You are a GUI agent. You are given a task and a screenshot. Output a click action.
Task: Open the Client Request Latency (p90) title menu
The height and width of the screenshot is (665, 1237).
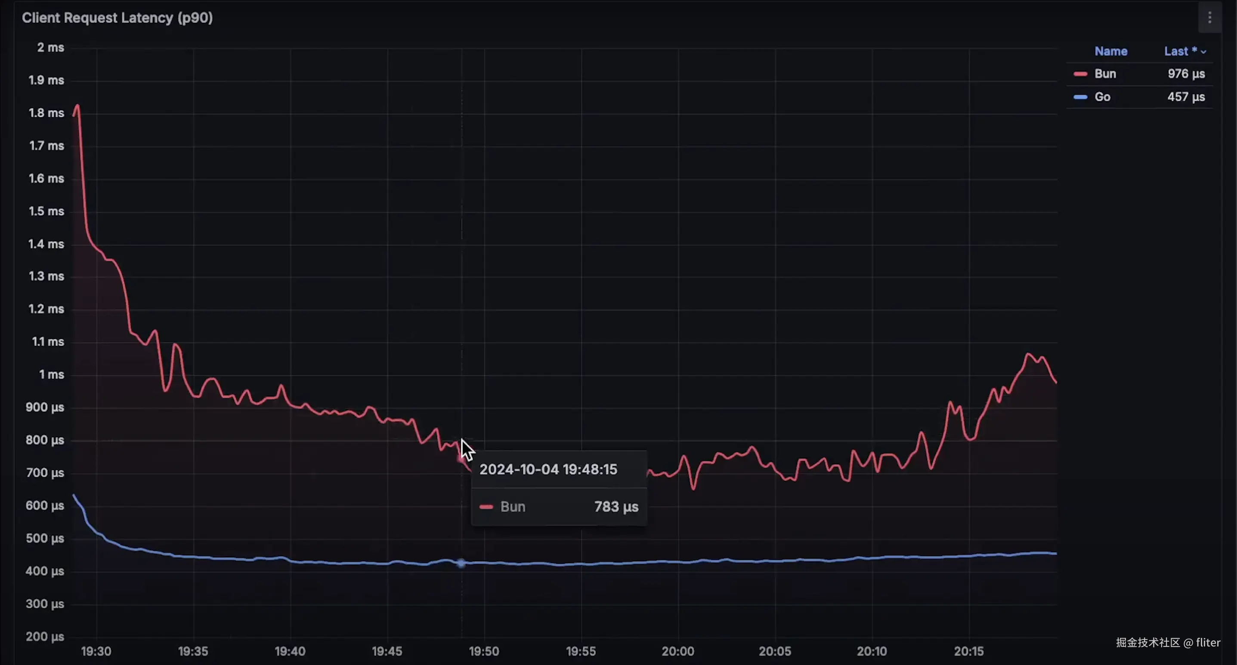(x=117, y=18)
